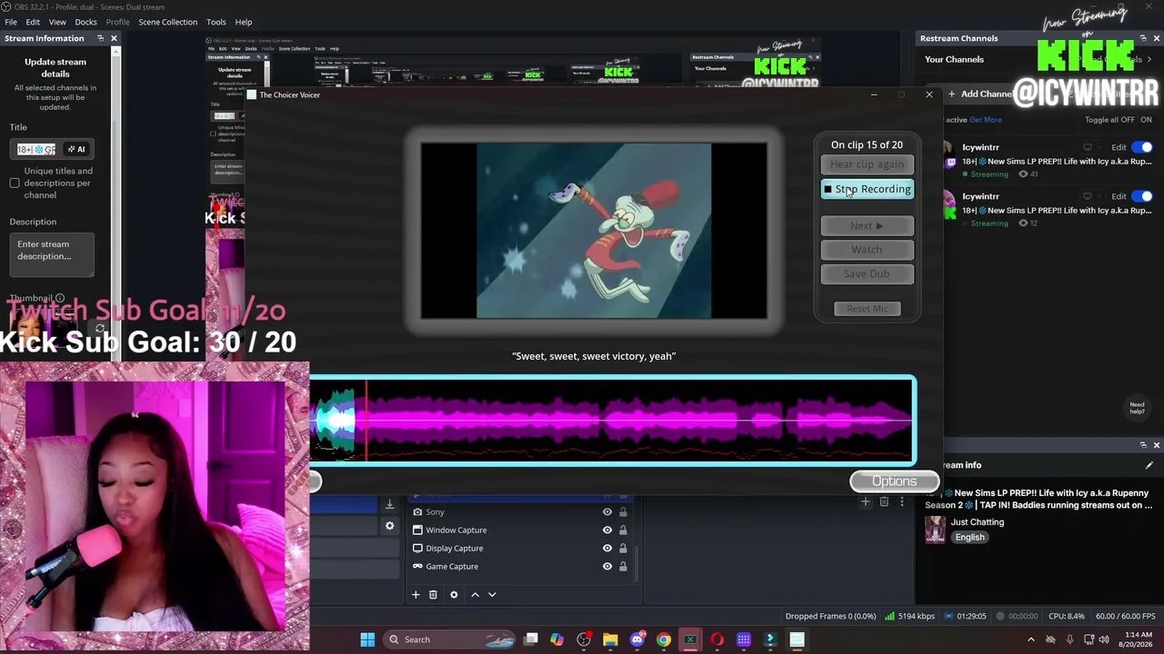Click the audio waveform recording display

(612, 420)
